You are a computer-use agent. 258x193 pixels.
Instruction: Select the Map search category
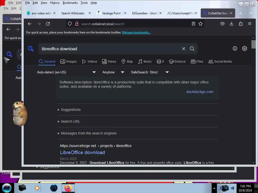point(127,62)
